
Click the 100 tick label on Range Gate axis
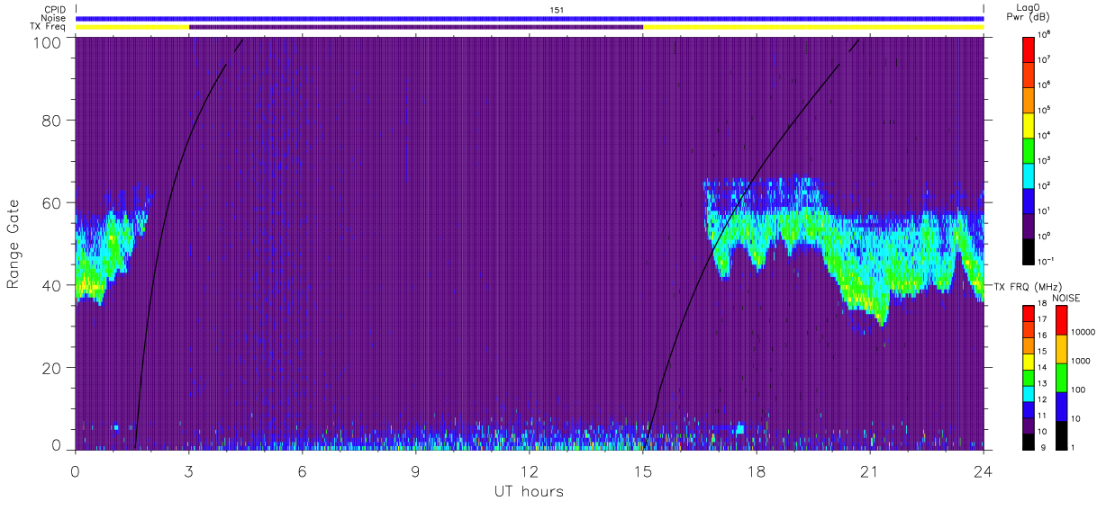50,42
